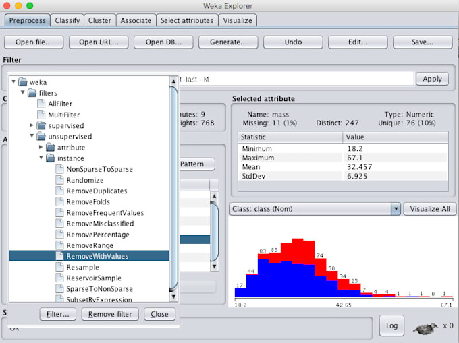The height and width of the screenshot is (343, 459).
Task: Select the AllFilter file icon
Action: 40,104
